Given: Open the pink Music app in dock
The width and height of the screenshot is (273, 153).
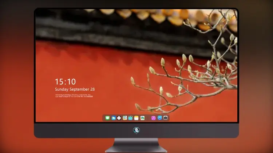Looking at the screenshot, I should [x=153, y=118].
